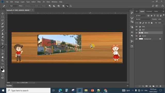This screenshot has width=165, height=93.
Task: Open path arrangement options
Action: click(x=59, y=6)
